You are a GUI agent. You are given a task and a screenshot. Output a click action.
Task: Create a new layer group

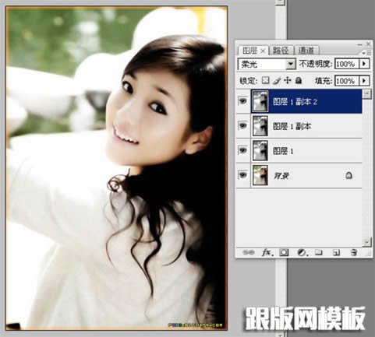(319, 252)
